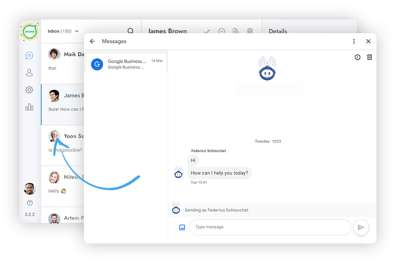Open the settings gear in sidebar
This screenshot has width=395, height=261.
click(x=29, y=90)
